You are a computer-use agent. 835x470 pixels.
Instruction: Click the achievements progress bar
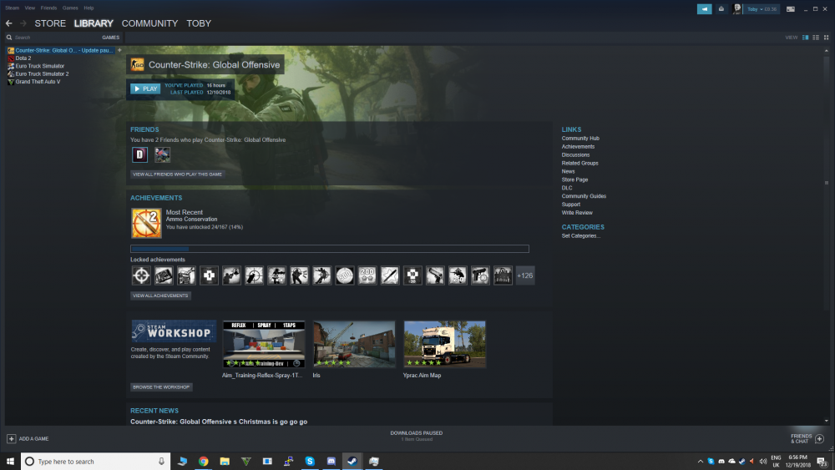click(330, 249)
